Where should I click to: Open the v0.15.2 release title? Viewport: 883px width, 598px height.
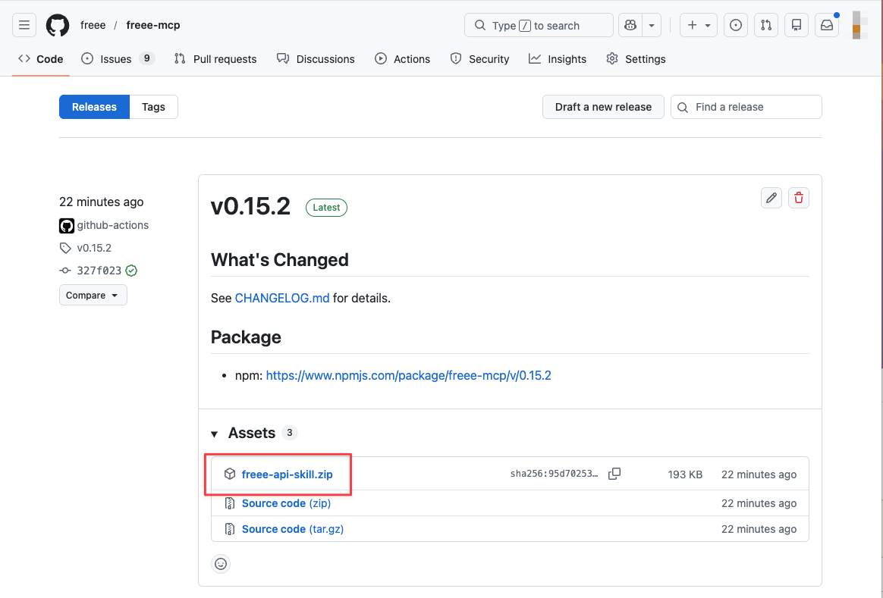point(250,206)
